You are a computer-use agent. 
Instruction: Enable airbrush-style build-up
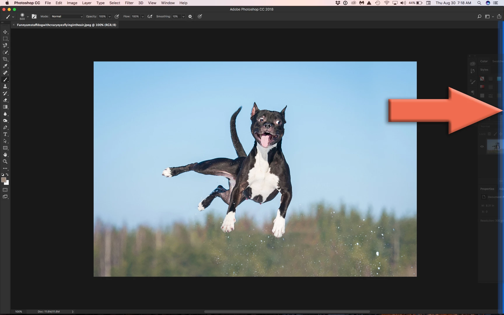click(150, 17)
